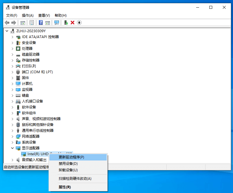233x193 pixels.
Task: Click the Intel(R) UHD display adapter icon
Action: (24, 154)
